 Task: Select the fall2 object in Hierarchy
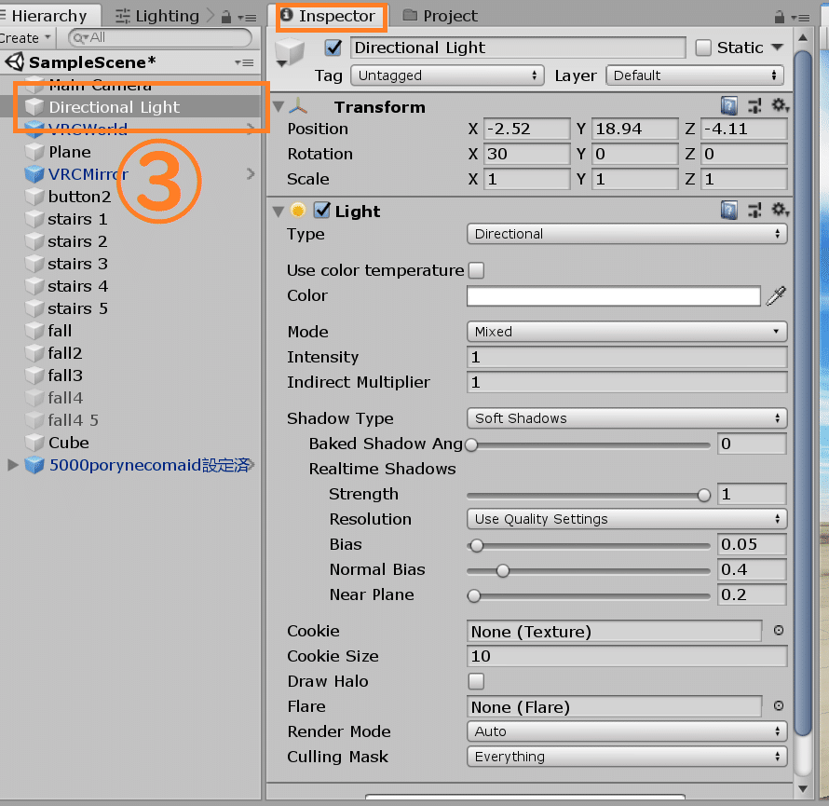point(65,353)
